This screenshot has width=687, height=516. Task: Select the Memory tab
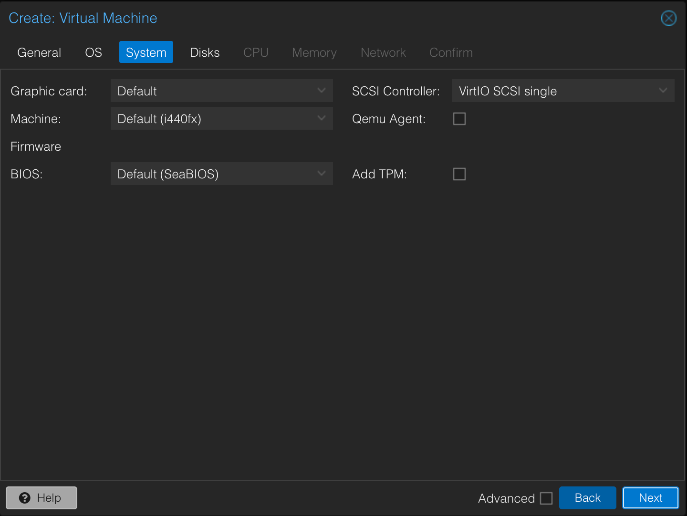coord(314,52)
